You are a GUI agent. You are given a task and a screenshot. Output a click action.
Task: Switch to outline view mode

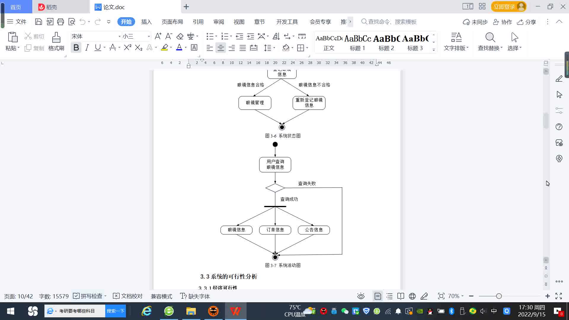coord(389,296)
